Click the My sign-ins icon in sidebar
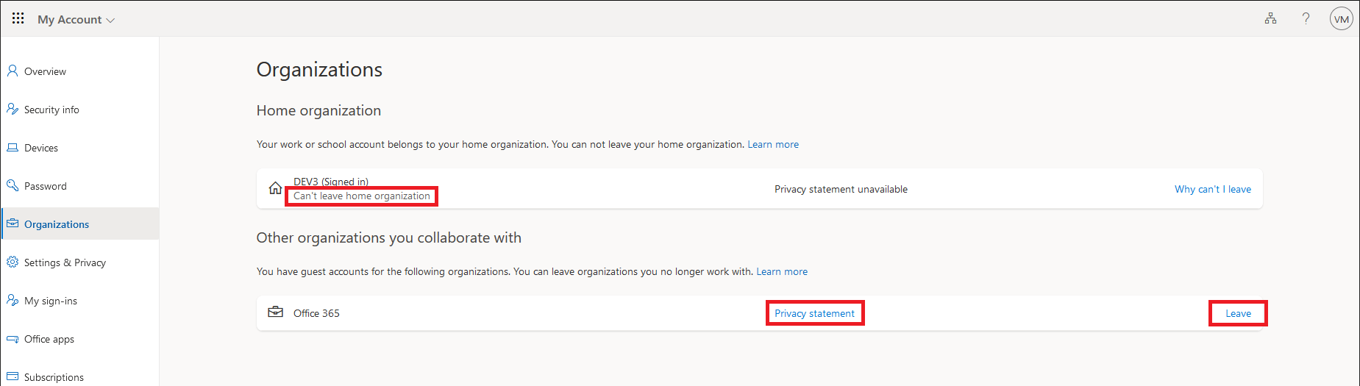This screenshot has height=386, width=1360. coord(13,301)
